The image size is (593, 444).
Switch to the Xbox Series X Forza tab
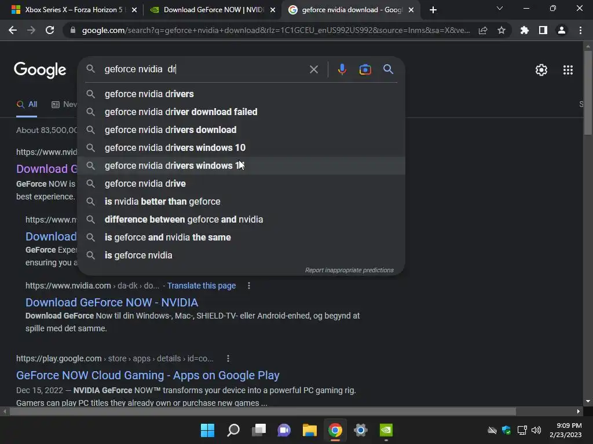point(74,10)
